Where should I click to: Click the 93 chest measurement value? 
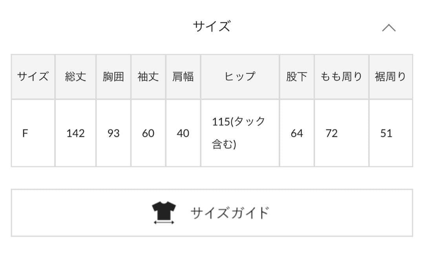(x=113, y=133)
